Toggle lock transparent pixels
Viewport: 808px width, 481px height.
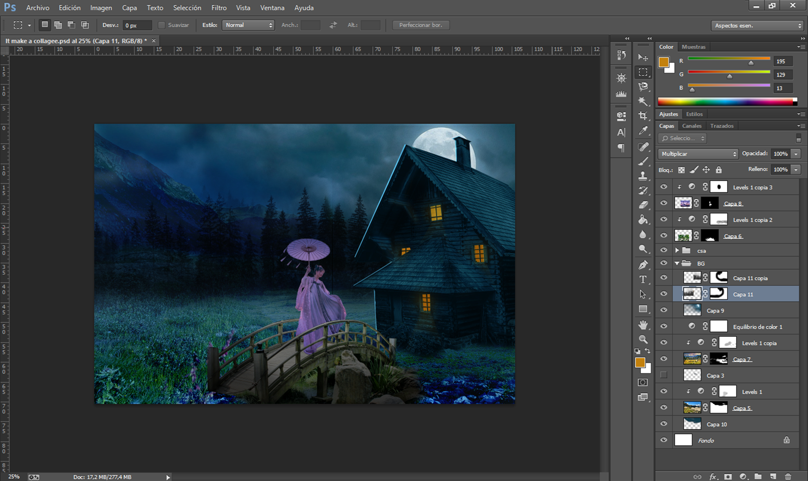coord(681,170)
